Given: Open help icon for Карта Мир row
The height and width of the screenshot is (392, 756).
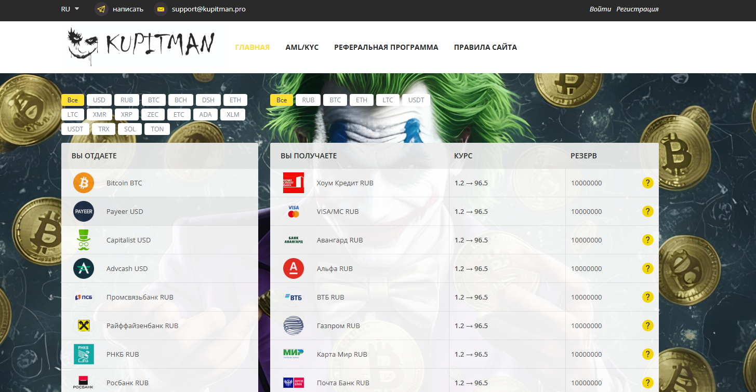Looking at the screenshot, I should 647,354.
